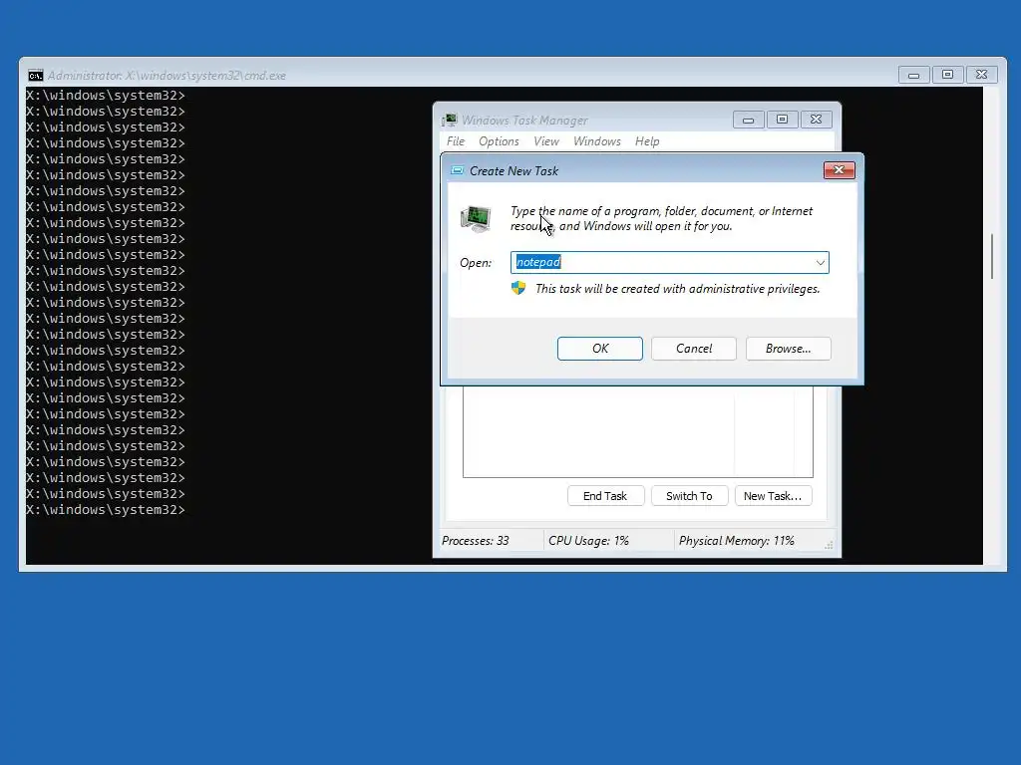Maximize the Windows Task Manager window
This screenshot has height=765, width=1021.
click(x=782, y=120)
